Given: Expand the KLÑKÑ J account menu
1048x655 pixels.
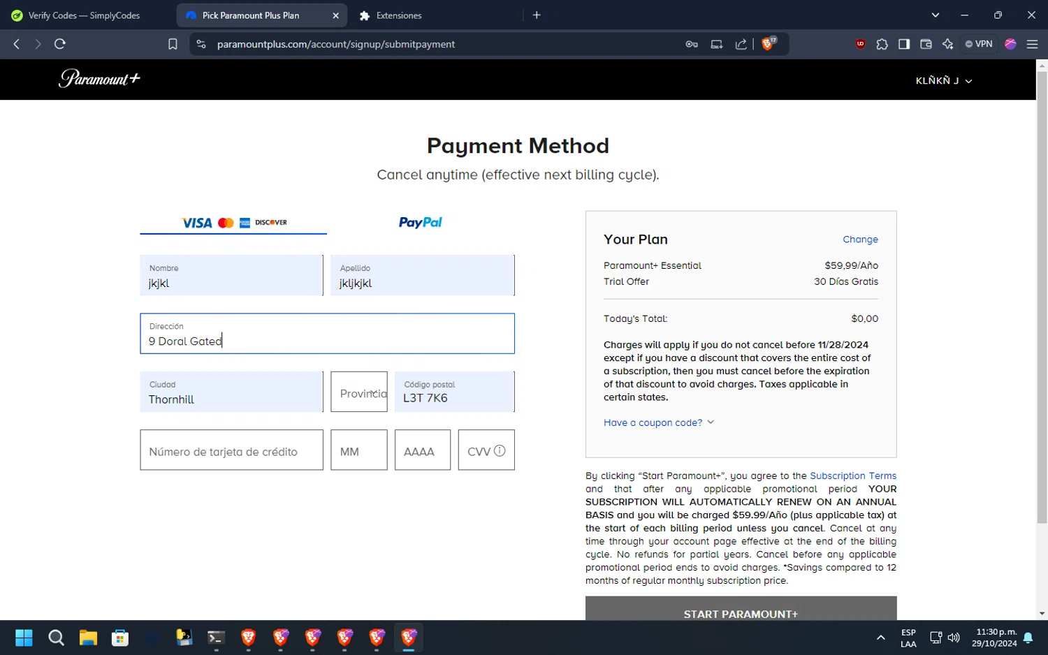Looking at the screenshot, I should [944, 81].
